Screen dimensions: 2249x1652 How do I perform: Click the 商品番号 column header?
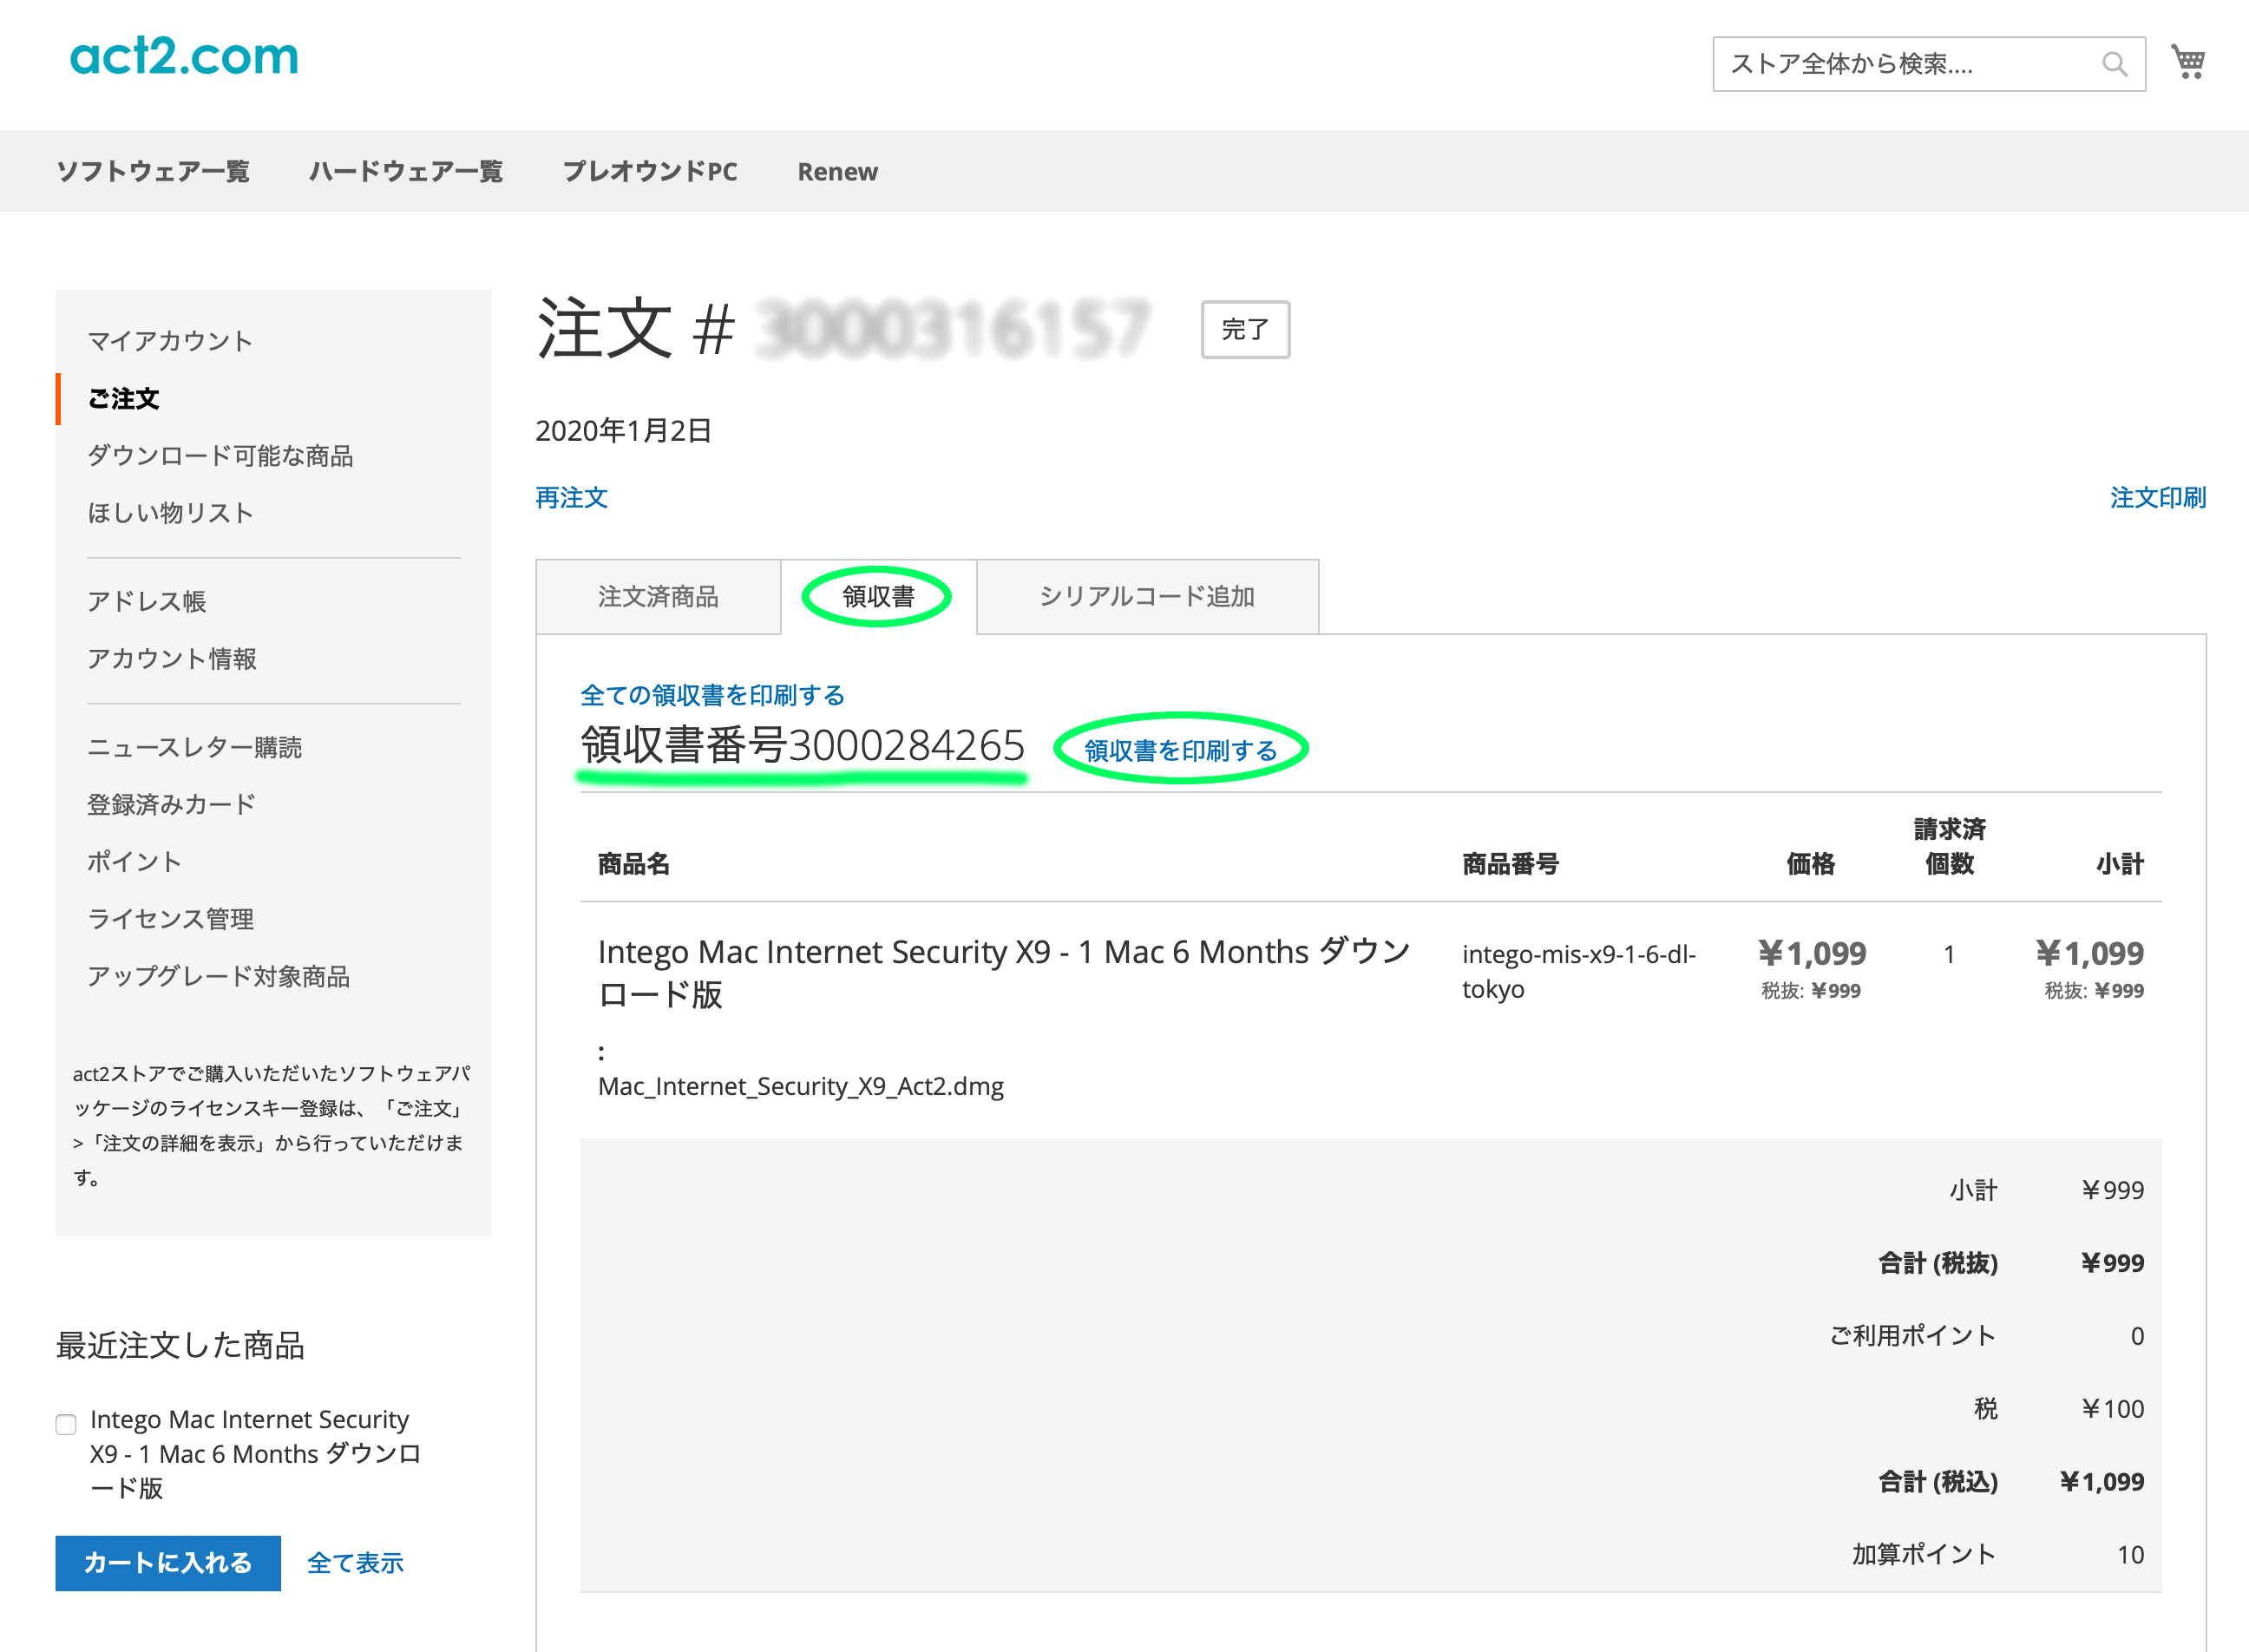[1510, 864]
